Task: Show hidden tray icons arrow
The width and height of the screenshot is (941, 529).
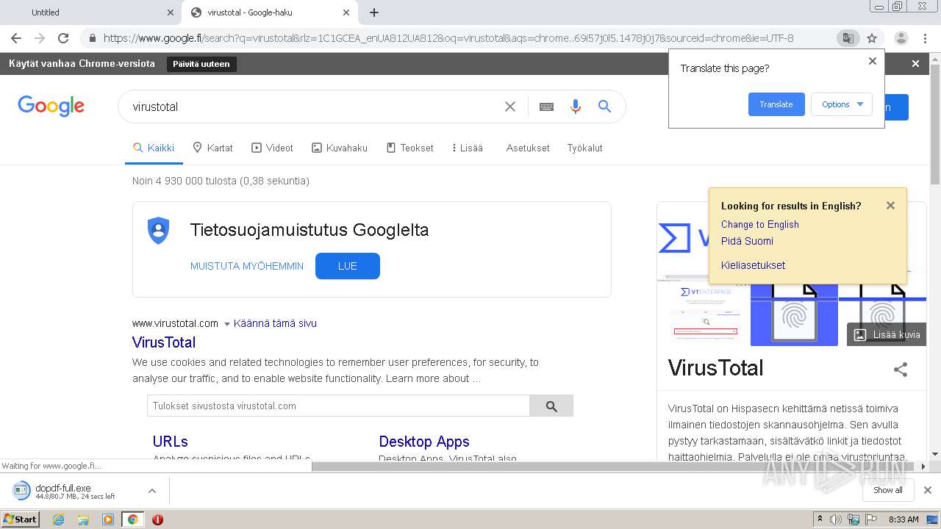Action: 820,519
